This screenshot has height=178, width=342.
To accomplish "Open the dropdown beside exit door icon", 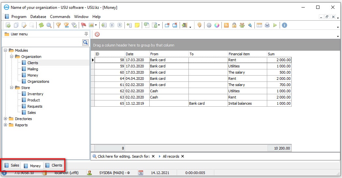I will [190, 27].
